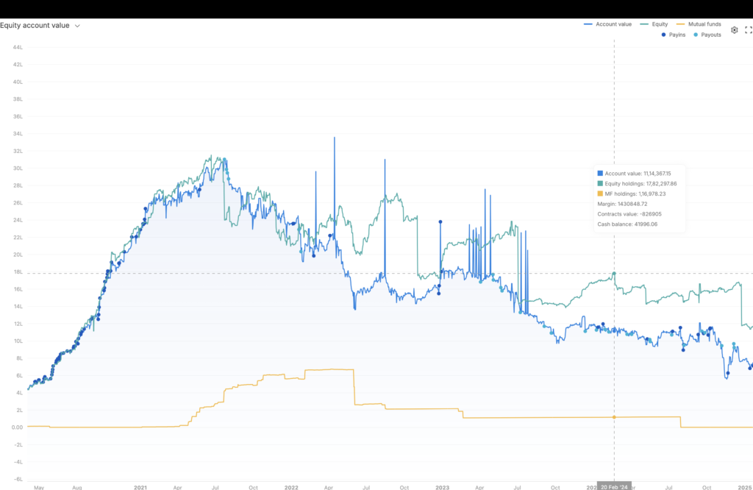The image size is (753, 490).
Task: Click the 2023 label on time axis
Action: pyautogui.click(x=442, y=486)
